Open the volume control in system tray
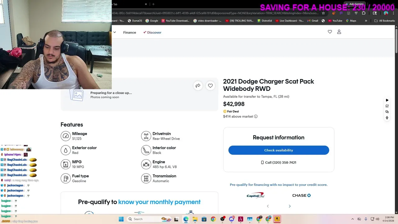Image resolution: width=398 pixels, height=224 pixels. (x=377, y=219)
